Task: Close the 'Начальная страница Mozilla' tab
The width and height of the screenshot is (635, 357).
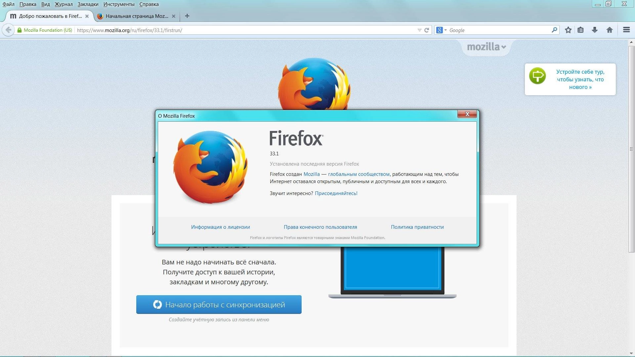Action: pos(174,16)
